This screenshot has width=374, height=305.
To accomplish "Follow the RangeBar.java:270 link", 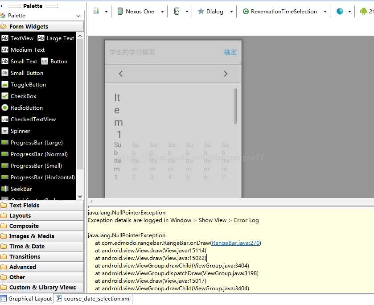I will pyautogui.click(x=235, y=243).
